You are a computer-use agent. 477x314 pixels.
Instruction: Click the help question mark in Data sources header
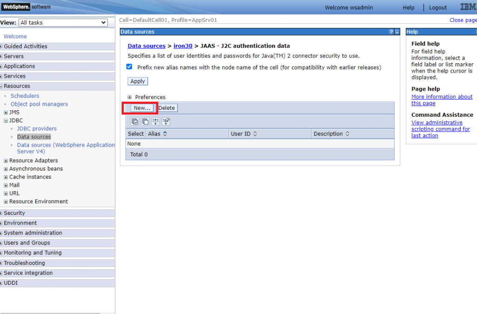[391, 32]
